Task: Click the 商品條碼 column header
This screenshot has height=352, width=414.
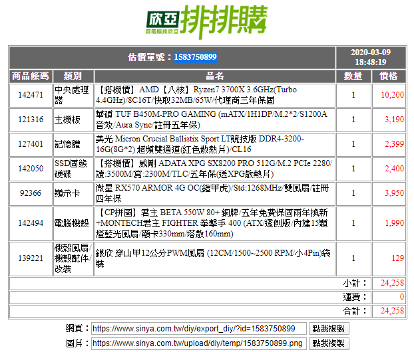Action: (31, 76)
